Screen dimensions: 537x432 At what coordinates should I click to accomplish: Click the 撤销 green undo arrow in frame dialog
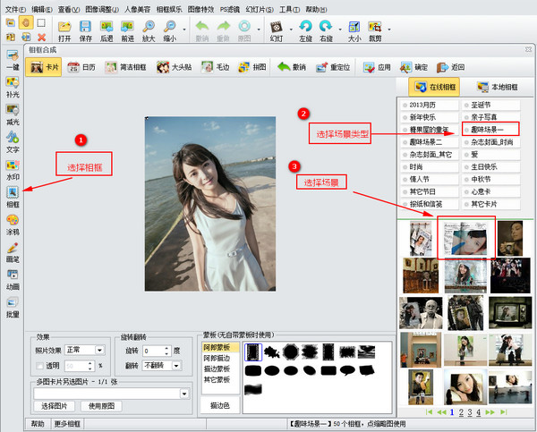[292, 67]
